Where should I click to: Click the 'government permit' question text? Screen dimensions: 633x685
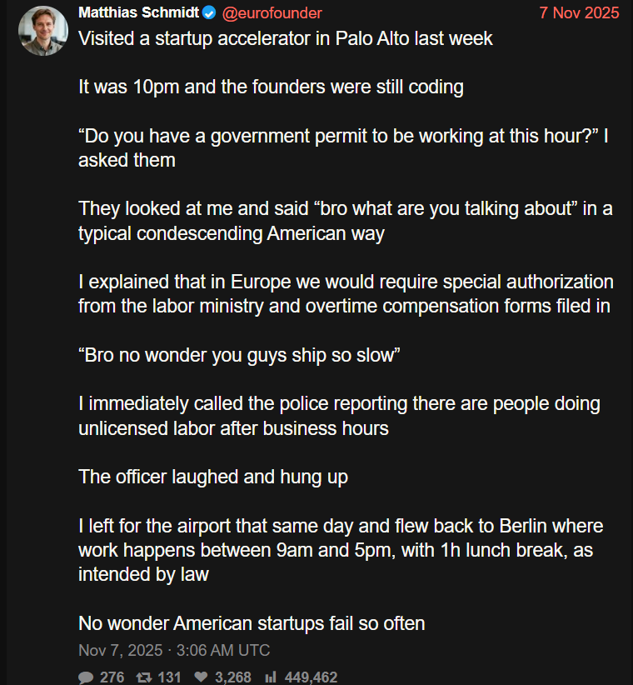click(x=341, y=148)
